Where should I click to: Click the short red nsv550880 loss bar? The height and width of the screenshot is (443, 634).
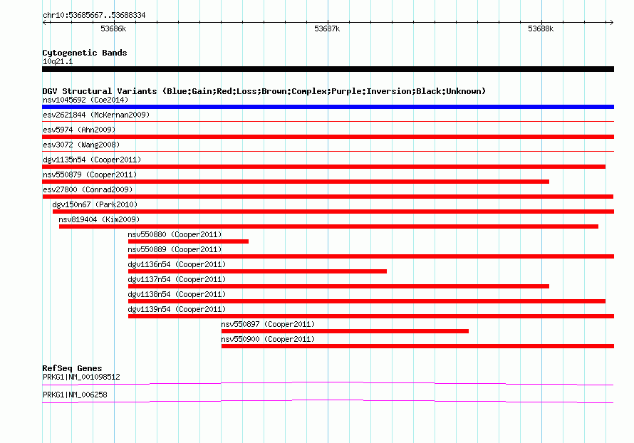(189, 241)
